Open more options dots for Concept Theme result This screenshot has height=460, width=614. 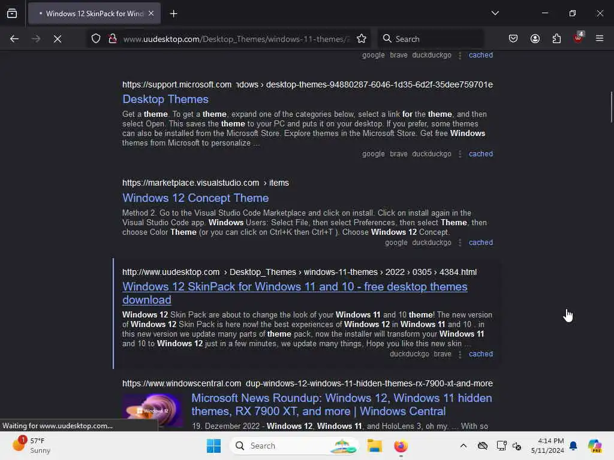click(460, 243)
